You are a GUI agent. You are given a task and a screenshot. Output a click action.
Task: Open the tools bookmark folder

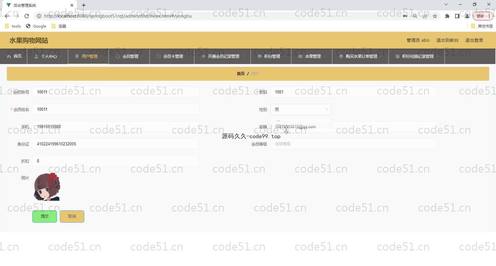(x=13, y=26)
